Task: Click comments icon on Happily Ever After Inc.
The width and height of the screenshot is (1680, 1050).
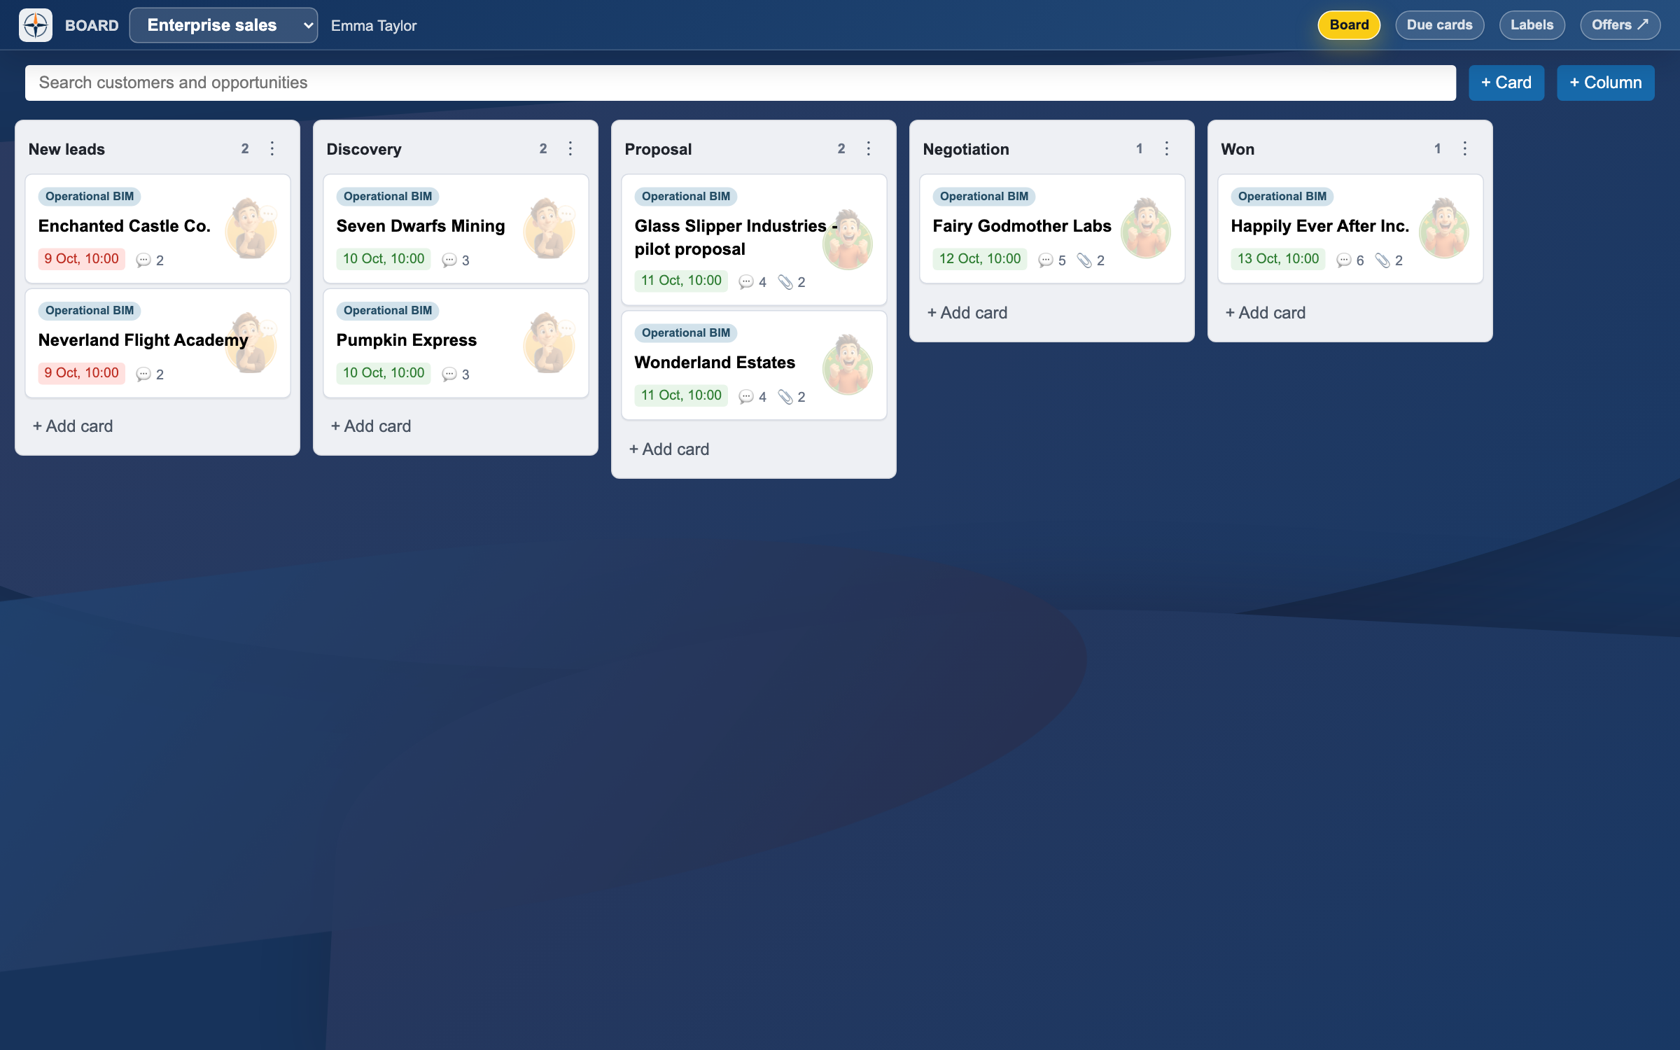Action: (x=1344, y=260)
